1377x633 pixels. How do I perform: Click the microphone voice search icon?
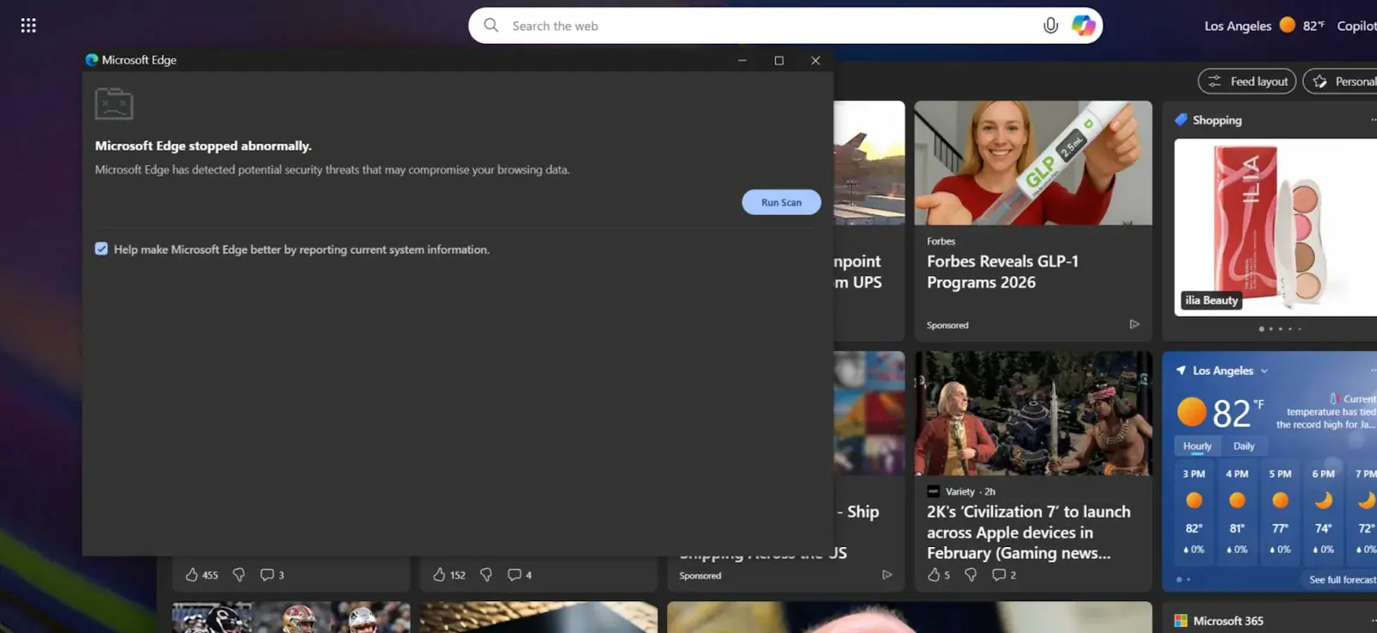[1050, 26]
